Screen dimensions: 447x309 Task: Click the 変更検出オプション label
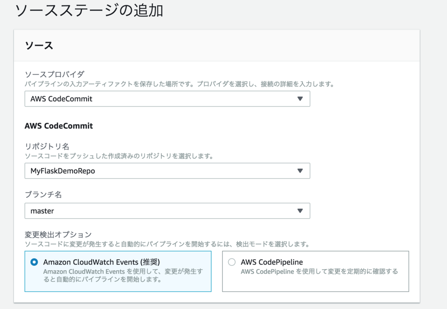[x=58, y=235]
